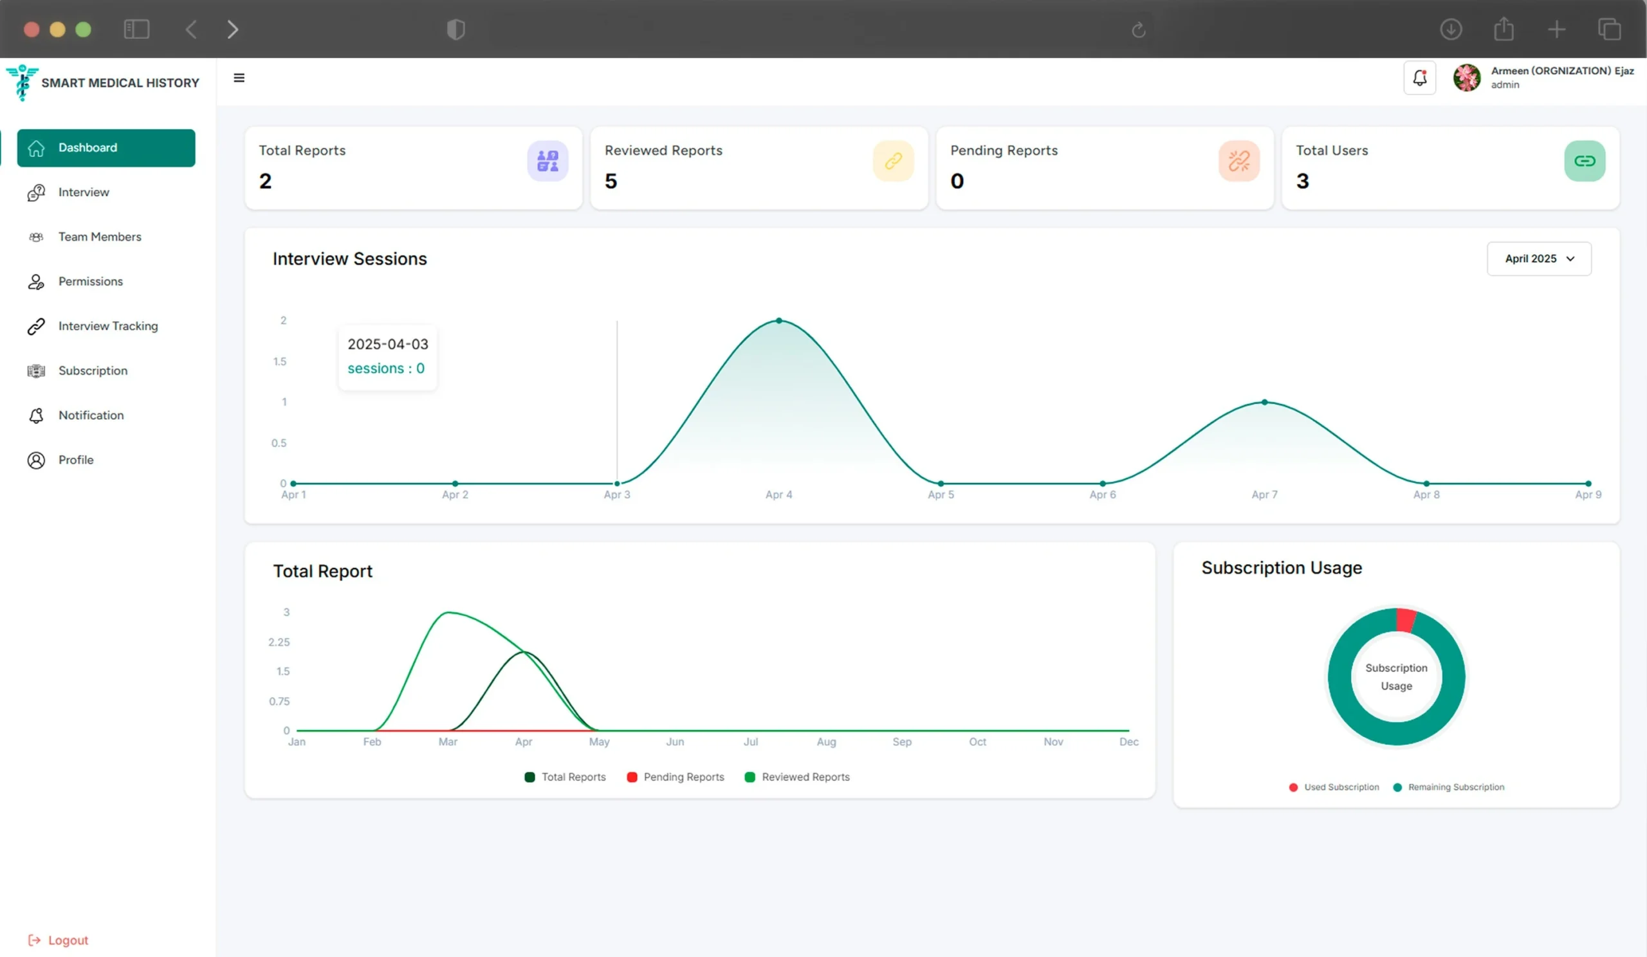Open the Subscription sidebar item
The width and height of the screenshot is (1647, 957).
(x=93, y=370)
